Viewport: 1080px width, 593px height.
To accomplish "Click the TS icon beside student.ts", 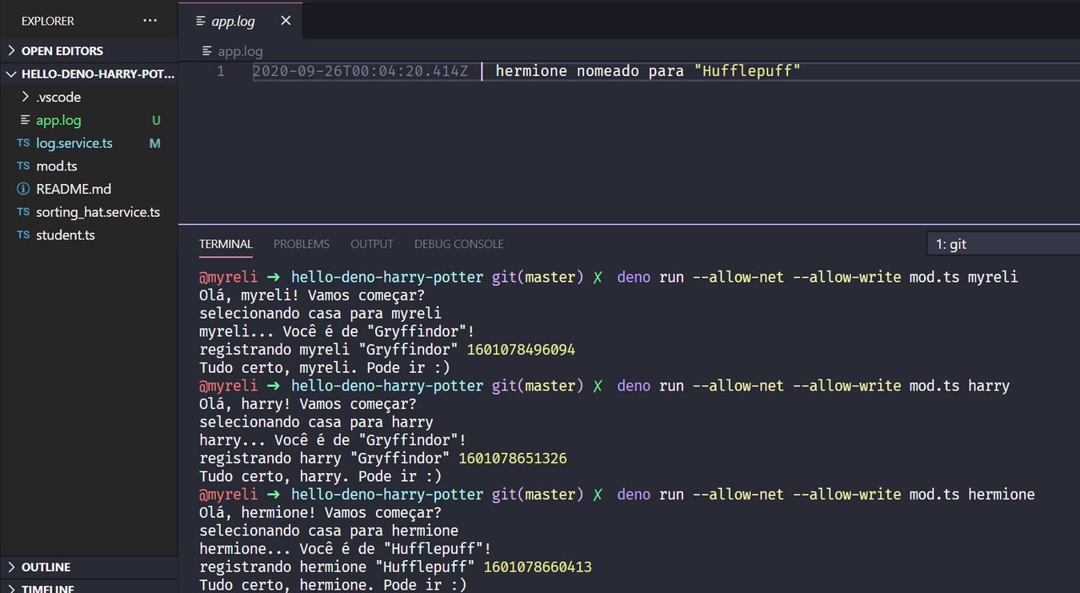I will (23, 235).
